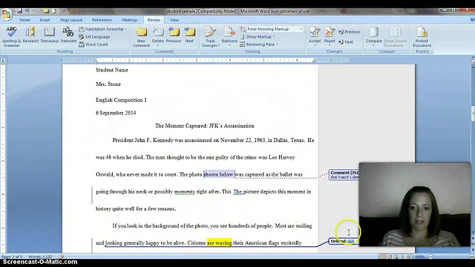Image resolution: width=475 pixels, height=267 pixels.
Task: Click the Deleted balloon in margin
Action: point(344,241)
